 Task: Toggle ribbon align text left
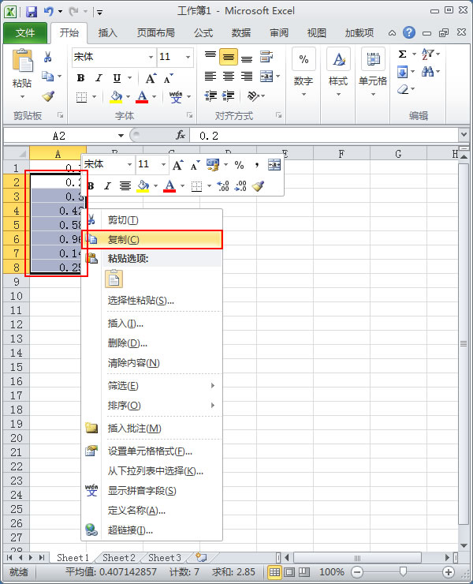pos(210,77)
